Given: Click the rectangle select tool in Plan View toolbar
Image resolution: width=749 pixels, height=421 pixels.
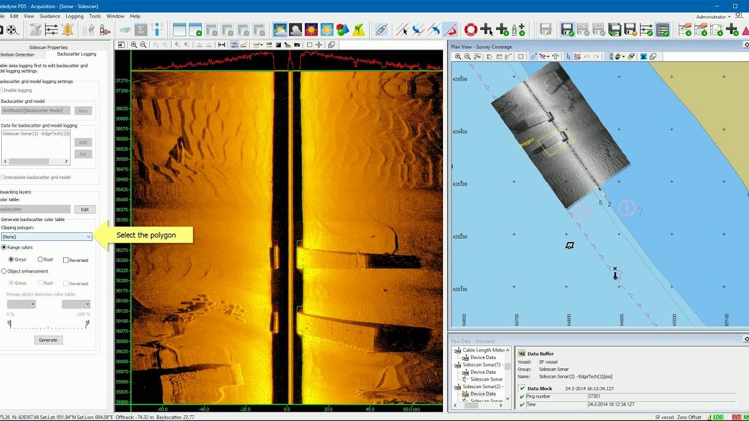Looking at the screenshot, I should pyautogui.click(x=521, y=57).
